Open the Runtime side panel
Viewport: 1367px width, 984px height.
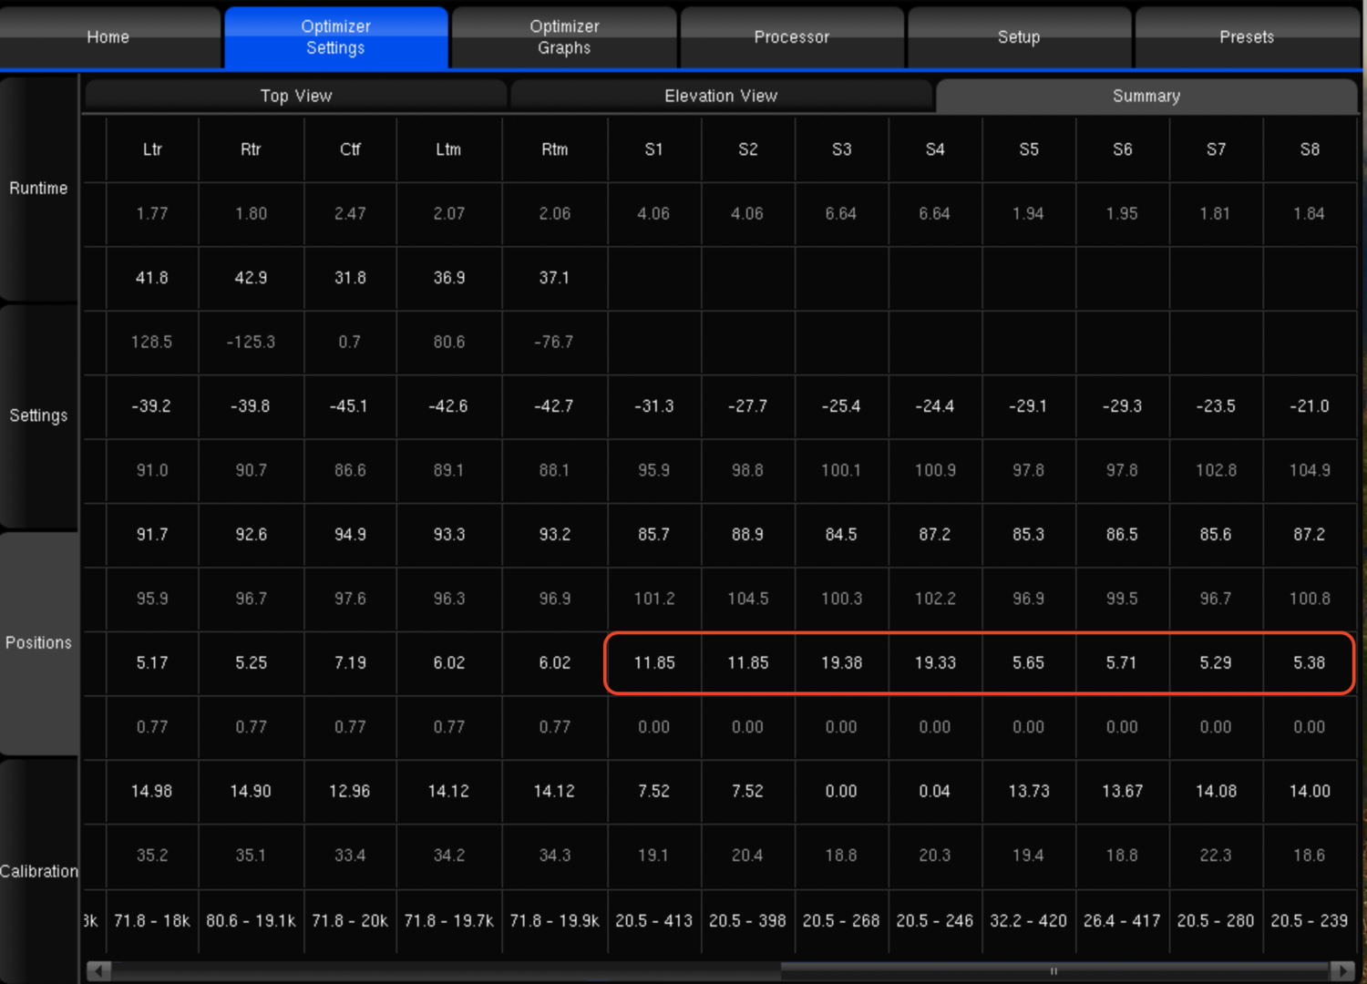[x=38, y=189]
